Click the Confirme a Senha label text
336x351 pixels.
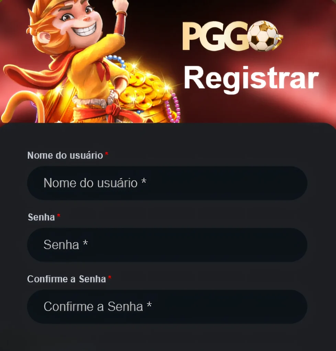point(66,279)
